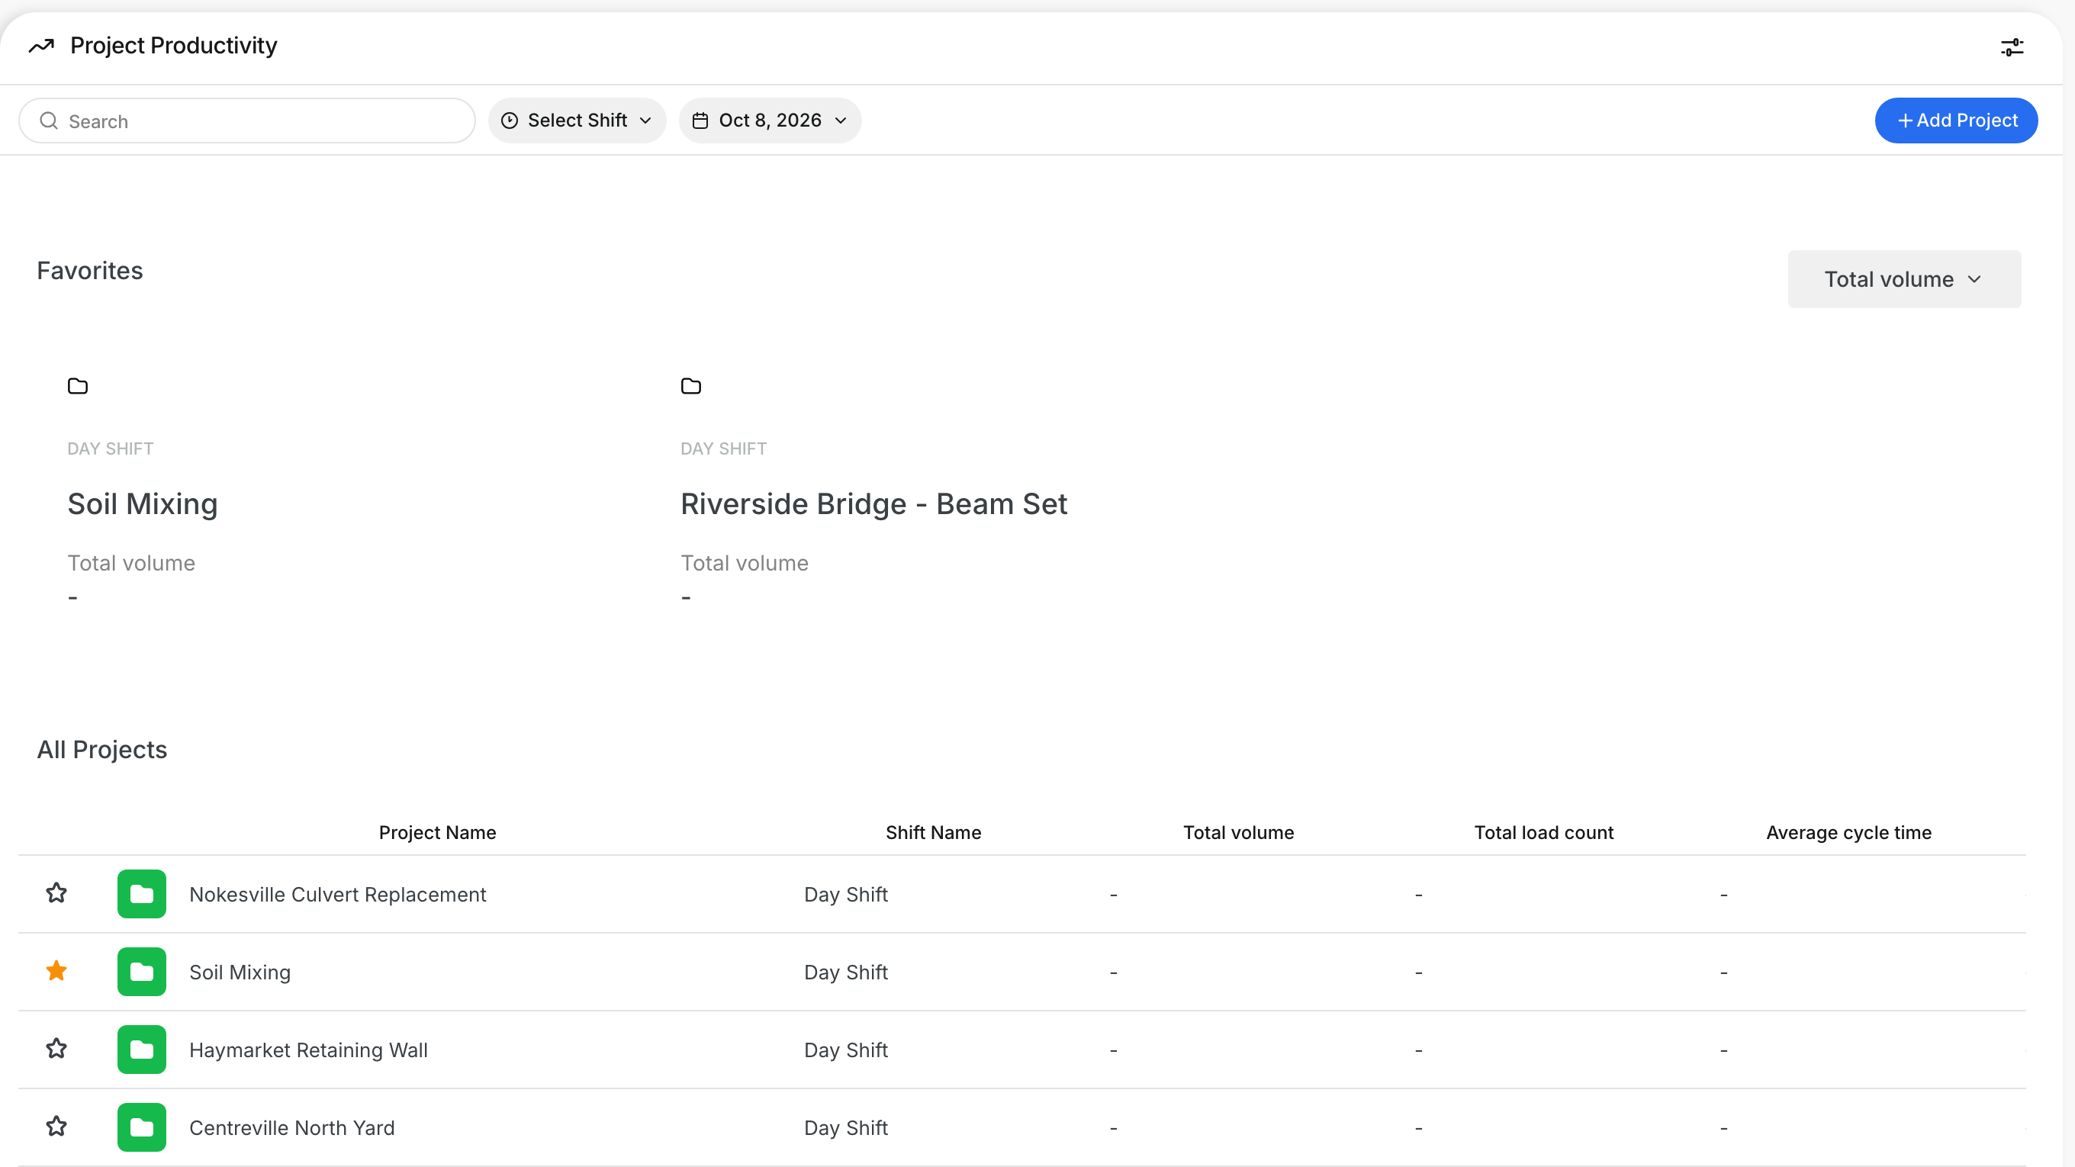Click the search magnifier icon
This screenshot has height=1167, width=2075.
pos(49,121)
